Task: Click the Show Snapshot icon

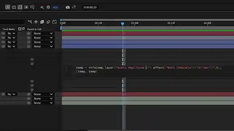Action: click(x=74, y=7)
